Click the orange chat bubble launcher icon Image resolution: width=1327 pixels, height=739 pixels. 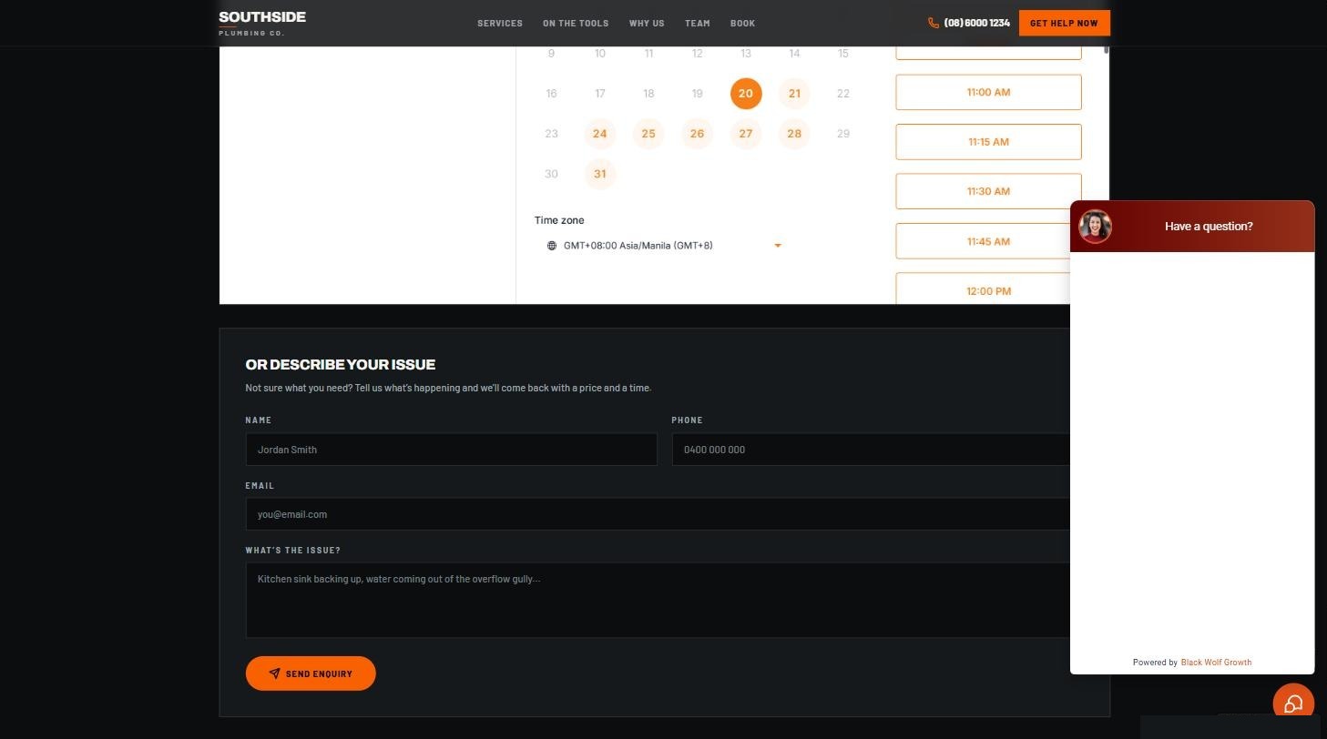click(x=1293, y=704)
